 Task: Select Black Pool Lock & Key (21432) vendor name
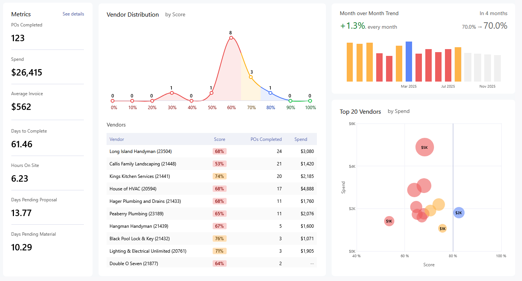coord(140,239)
